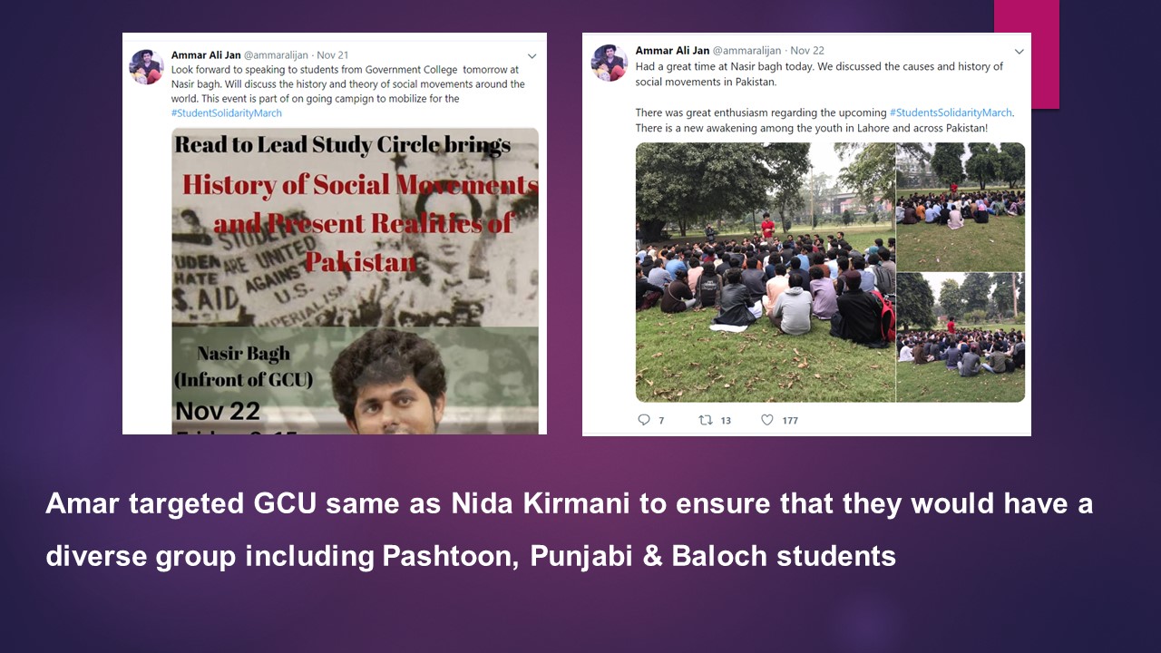The image size is (1161, 653).
Task: Open the Nov 21 tweet's chevron menu
Action: point(532,56)
